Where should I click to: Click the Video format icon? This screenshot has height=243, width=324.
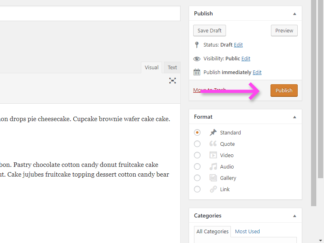[x=213, y=155]
